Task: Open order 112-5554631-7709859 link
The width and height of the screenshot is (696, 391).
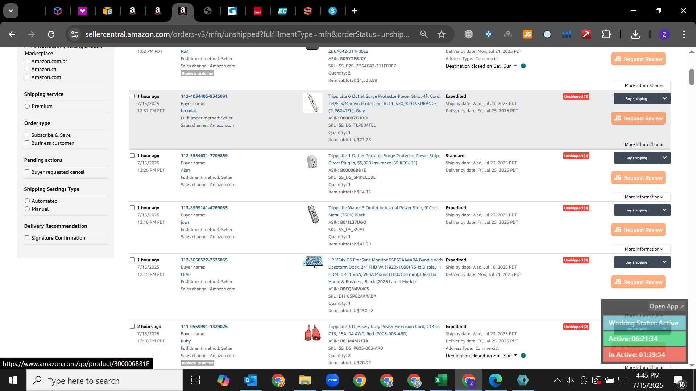Action: pyautogui.click(x=204, y=156)
